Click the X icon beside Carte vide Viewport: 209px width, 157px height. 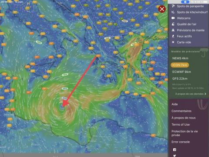(x=173, y=42)
